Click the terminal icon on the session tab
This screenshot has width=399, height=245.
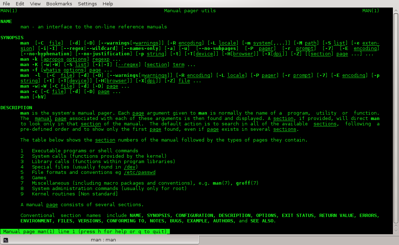tap(6, 240)
